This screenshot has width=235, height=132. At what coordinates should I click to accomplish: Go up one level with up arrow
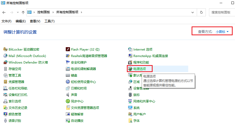[23, 12]
